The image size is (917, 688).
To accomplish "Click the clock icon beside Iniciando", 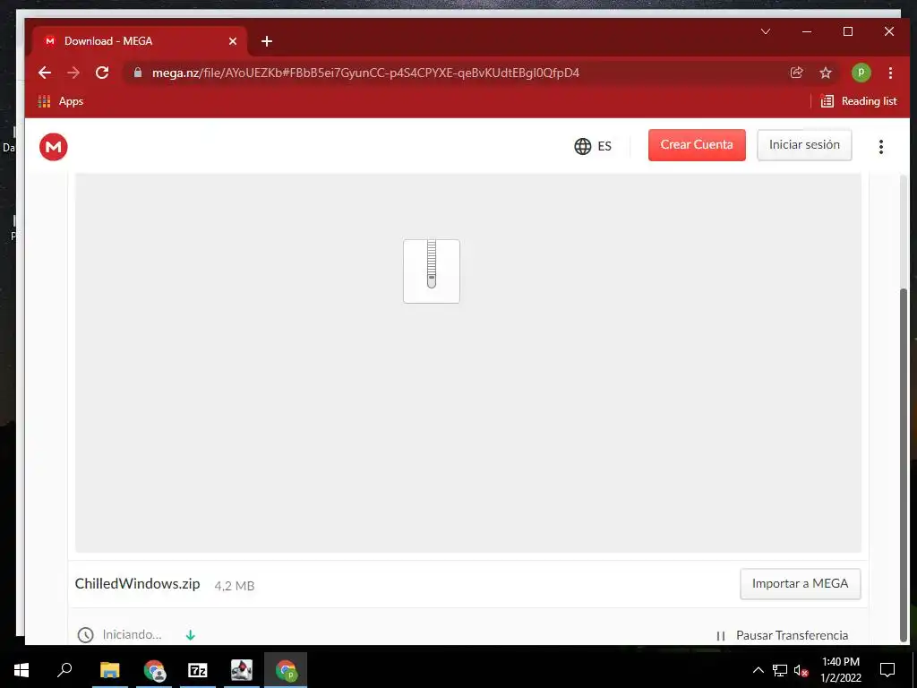I will (x=85, y=635).
